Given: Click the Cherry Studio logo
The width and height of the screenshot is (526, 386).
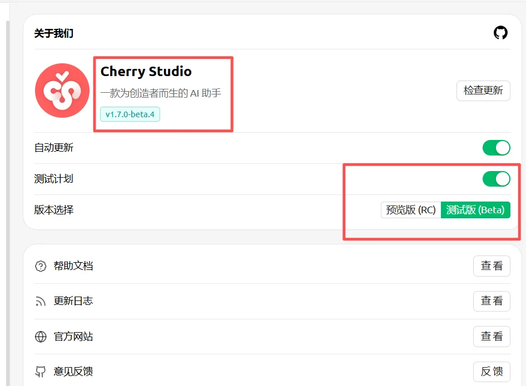Looking at the screenshot, I should coord(62,91).
